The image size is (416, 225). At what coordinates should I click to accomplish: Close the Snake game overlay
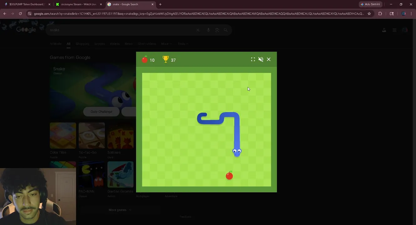269,59
